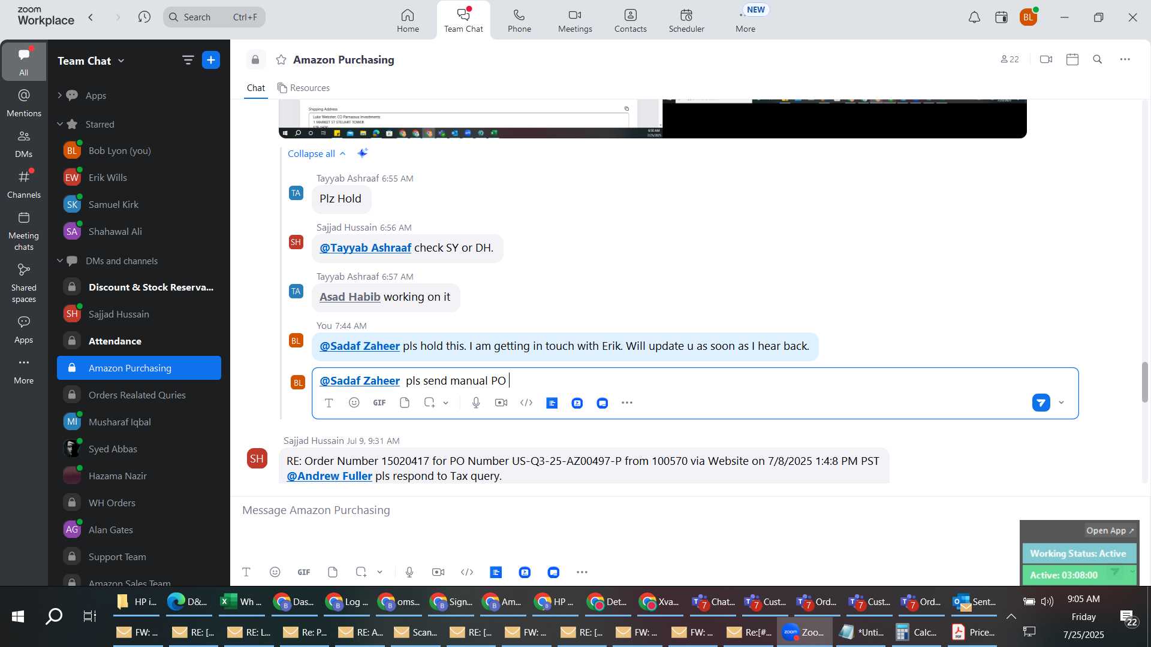Click the filter icon in Team Chat header
Image resolution: width=1151 pixels, height=647 pixels.
coord(188,60)
